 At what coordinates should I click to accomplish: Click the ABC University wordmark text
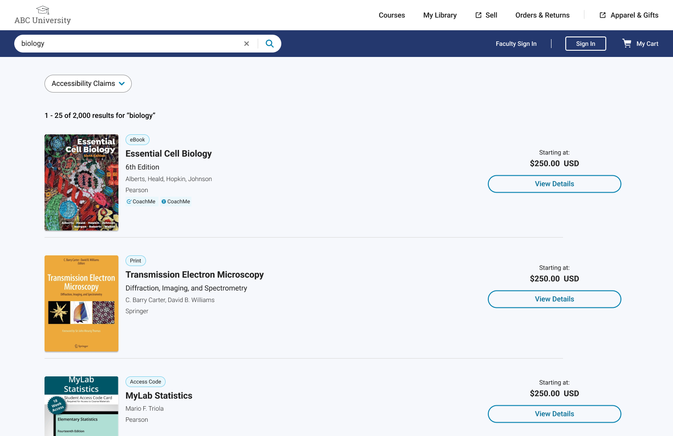pyautogui.click(x=43, y=20)
